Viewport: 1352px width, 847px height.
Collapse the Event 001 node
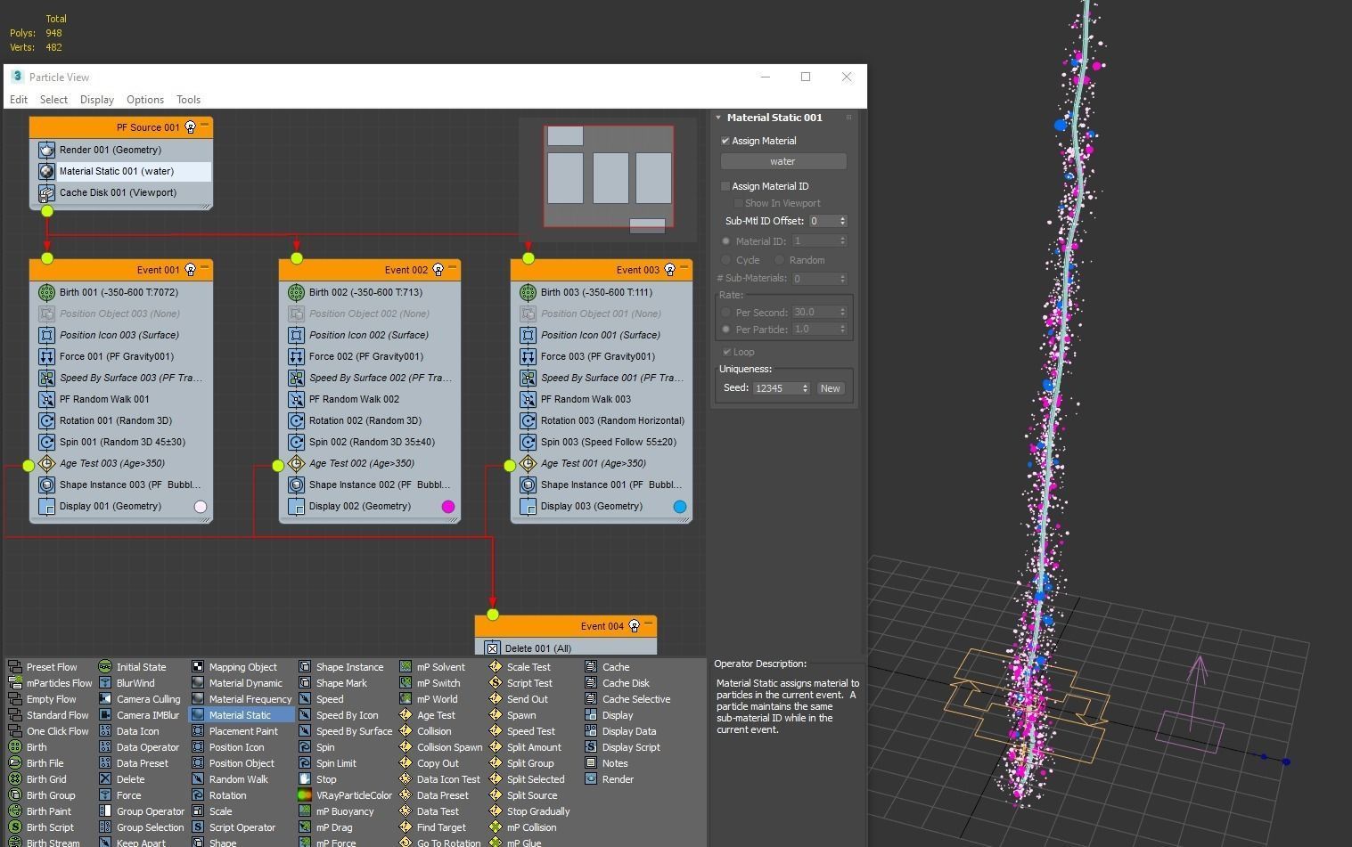click(204, 268)
